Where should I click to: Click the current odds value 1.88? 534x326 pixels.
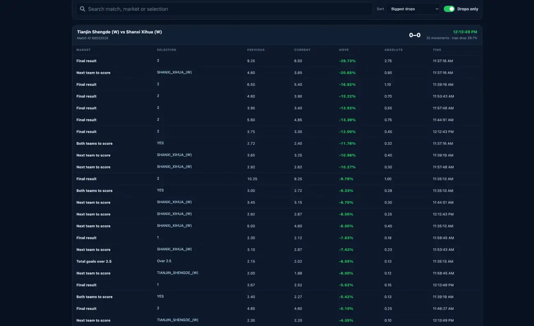point(298,273)
